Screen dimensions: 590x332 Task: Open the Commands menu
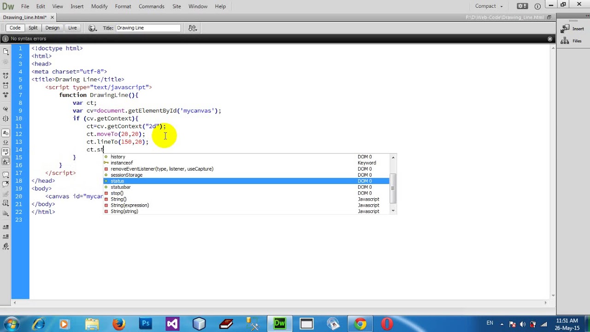[151, 6]
